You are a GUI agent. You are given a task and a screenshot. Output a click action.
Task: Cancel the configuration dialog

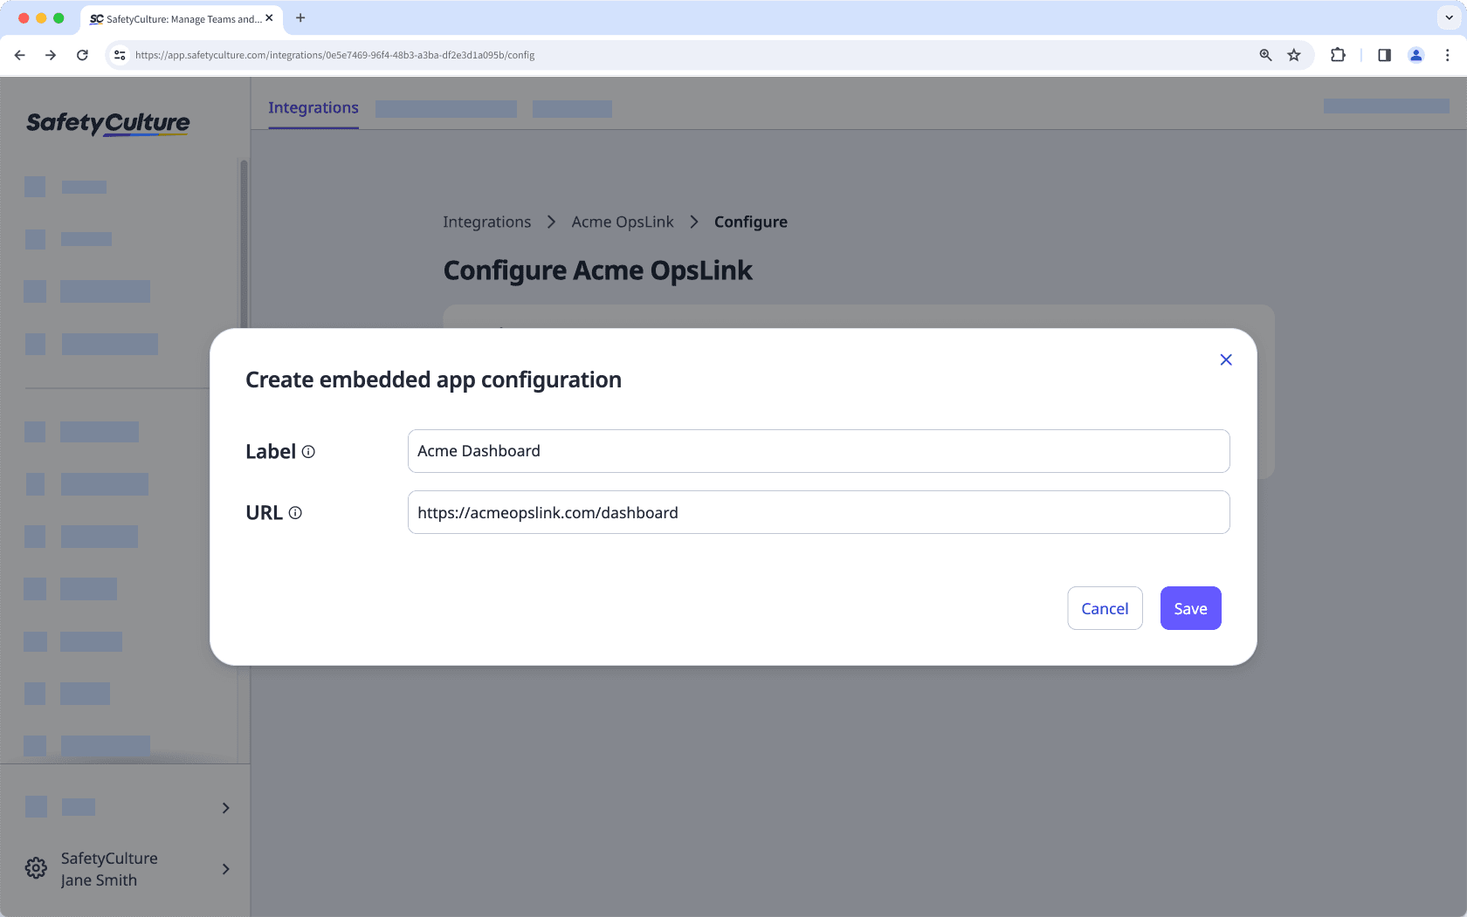click(x=1105, y=608)
